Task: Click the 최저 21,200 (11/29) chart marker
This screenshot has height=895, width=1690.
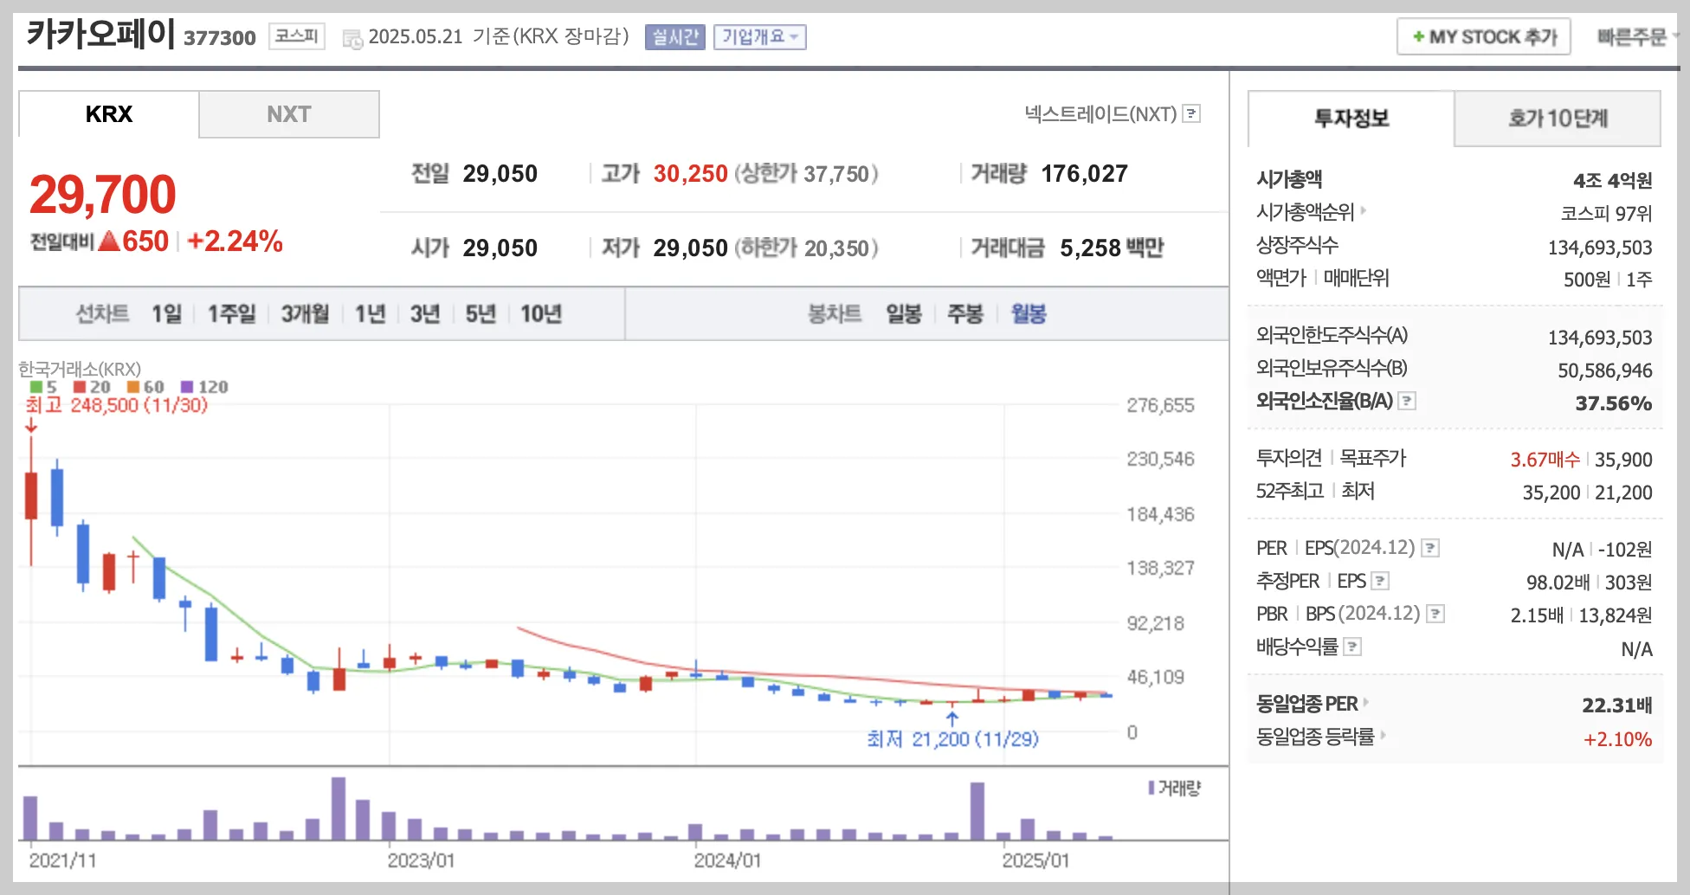Action: click(953, 738)
